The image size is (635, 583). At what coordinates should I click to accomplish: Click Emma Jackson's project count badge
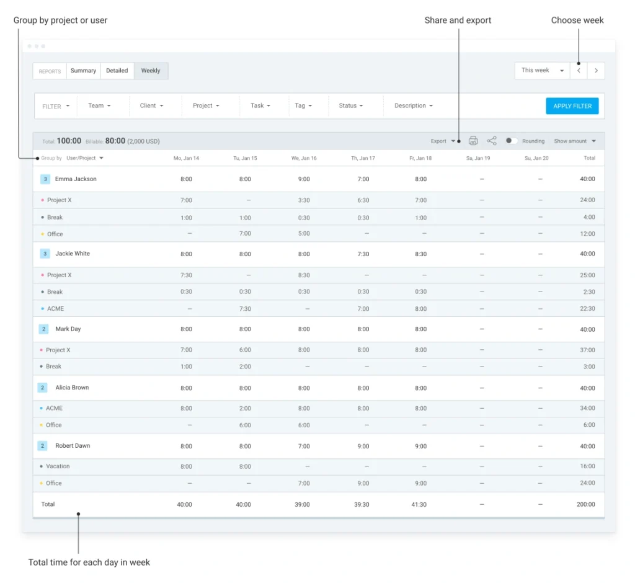pyautogui.click(x=45, y=179)
